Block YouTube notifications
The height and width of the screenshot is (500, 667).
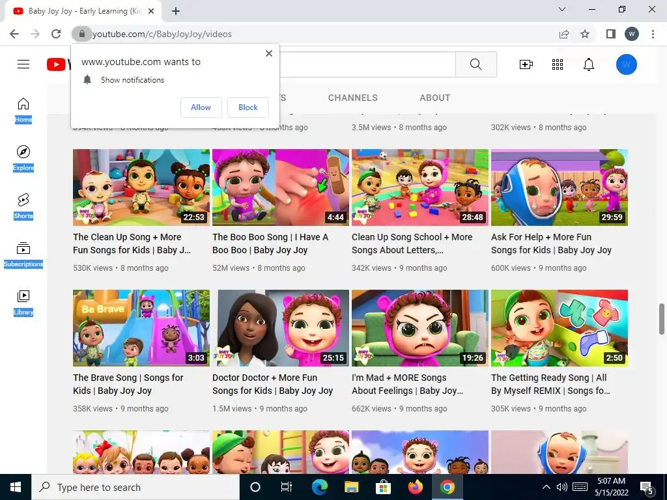(248, 107)
